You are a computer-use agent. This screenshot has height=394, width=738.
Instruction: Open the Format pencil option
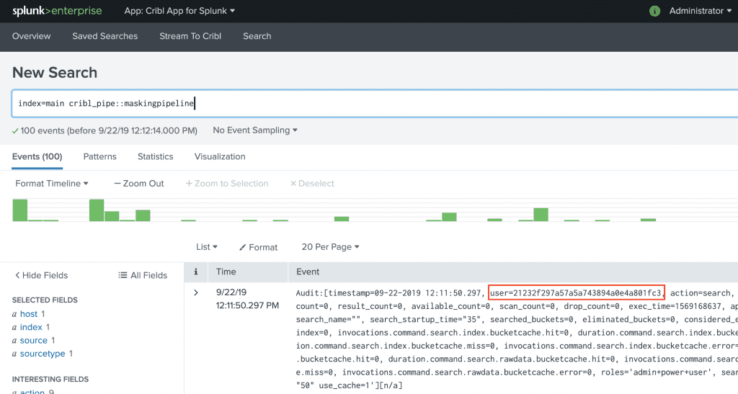258,247
